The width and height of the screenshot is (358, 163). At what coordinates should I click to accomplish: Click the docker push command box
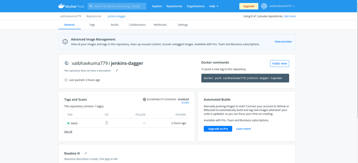click(x=245, y=78)
